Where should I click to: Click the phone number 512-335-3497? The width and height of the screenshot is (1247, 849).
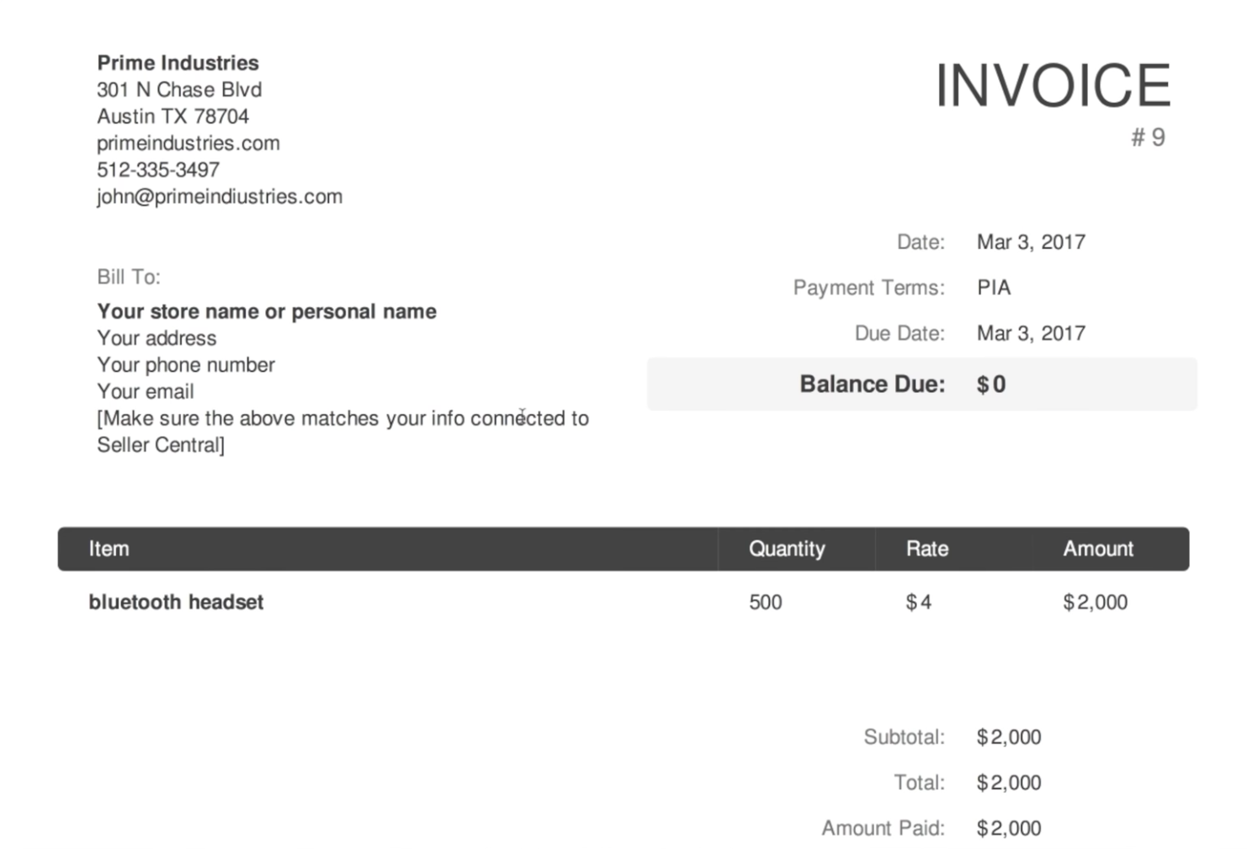coord(158,170)
